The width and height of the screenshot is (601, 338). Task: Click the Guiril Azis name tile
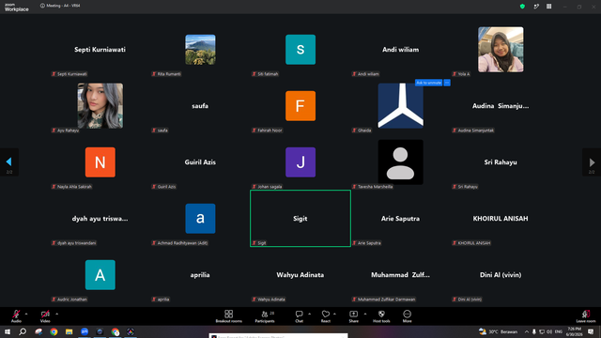tap(200, 162)
